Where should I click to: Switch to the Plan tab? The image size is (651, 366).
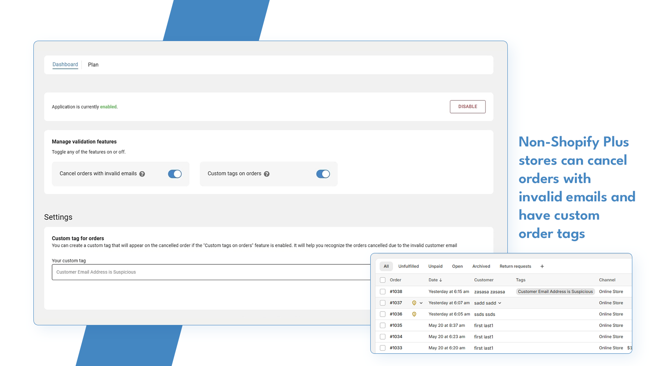[x=93, y=65]
